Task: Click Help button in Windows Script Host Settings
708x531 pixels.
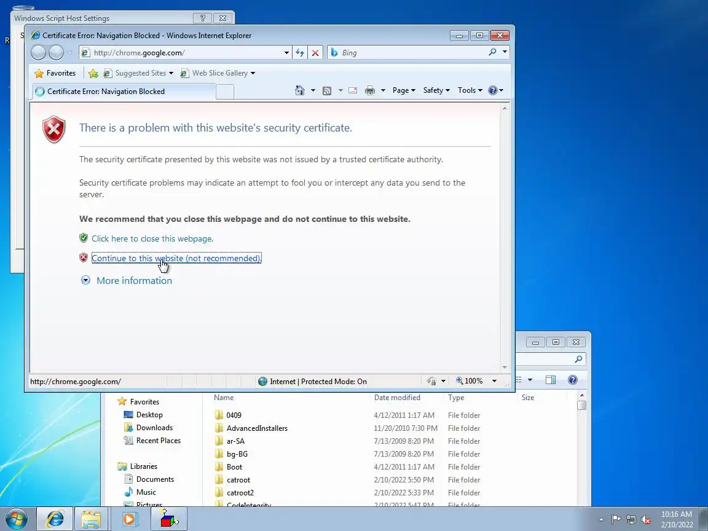Action: (202, 18)
